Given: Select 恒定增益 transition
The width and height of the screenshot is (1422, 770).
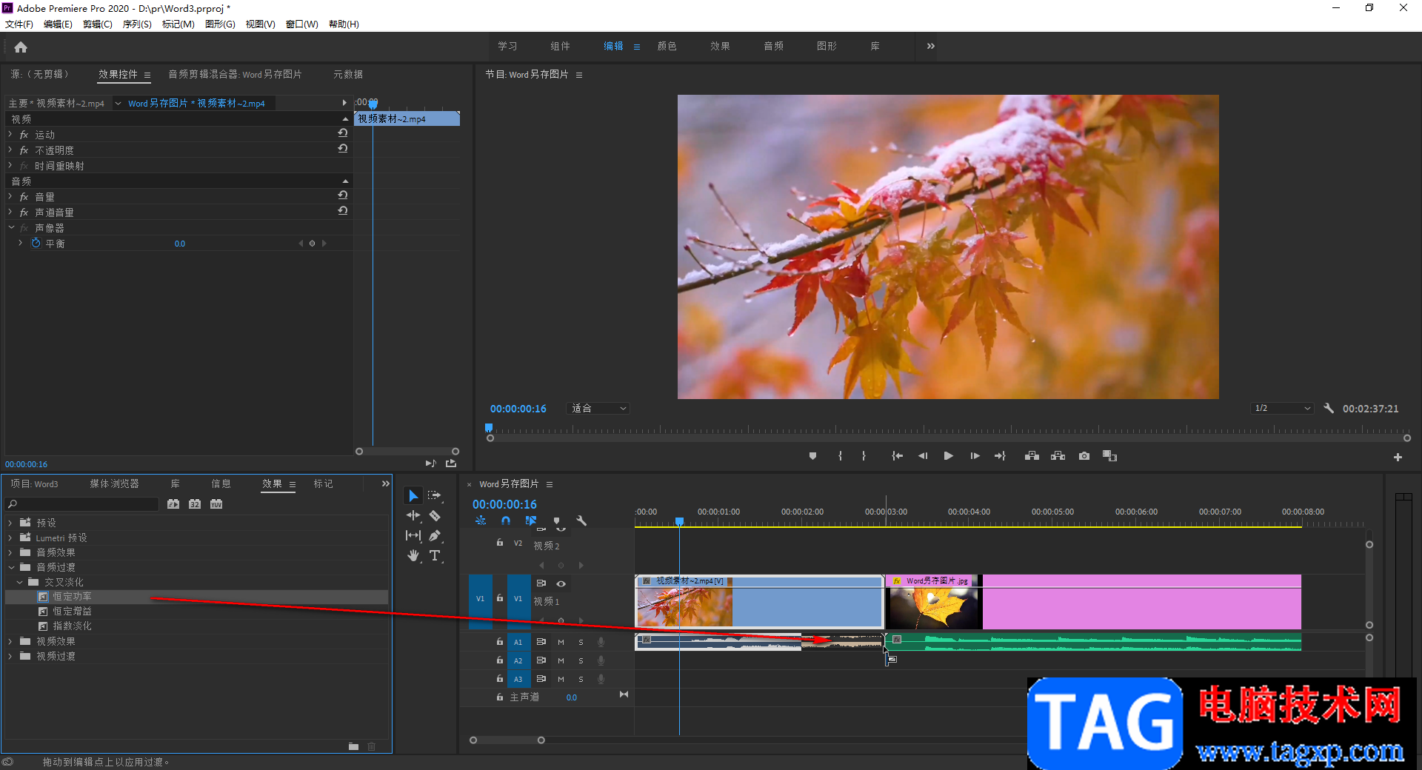Looking at the screenshot, I should tap(72, 611).
